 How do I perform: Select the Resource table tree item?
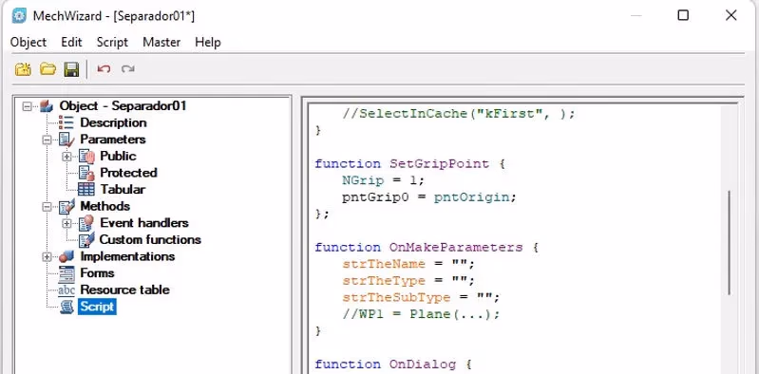tap(124, 290)
